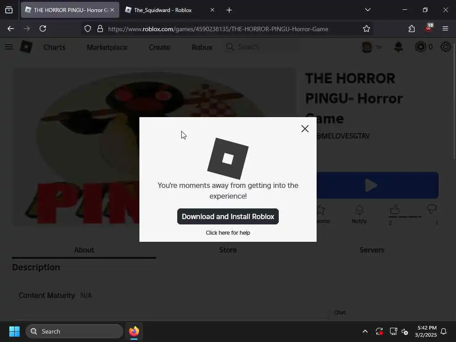List all tabs dropdown arrow
Image resolution: width=456 pixels, height=342 pixels.
pyautogui.click(x=367, y=10)
